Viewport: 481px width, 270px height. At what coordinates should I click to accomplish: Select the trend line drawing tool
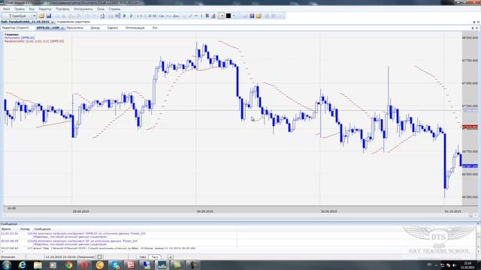(x=190, y=16)
